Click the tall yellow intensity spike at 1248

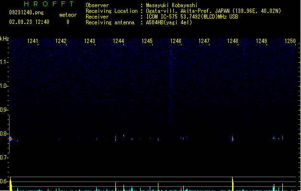point(233,184)
